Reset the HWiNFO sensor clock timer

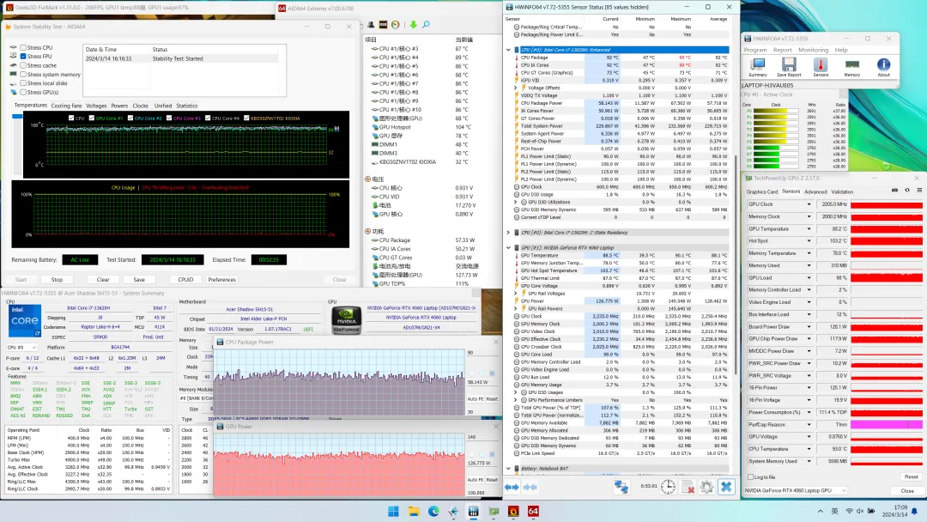[x=668, y=487]
